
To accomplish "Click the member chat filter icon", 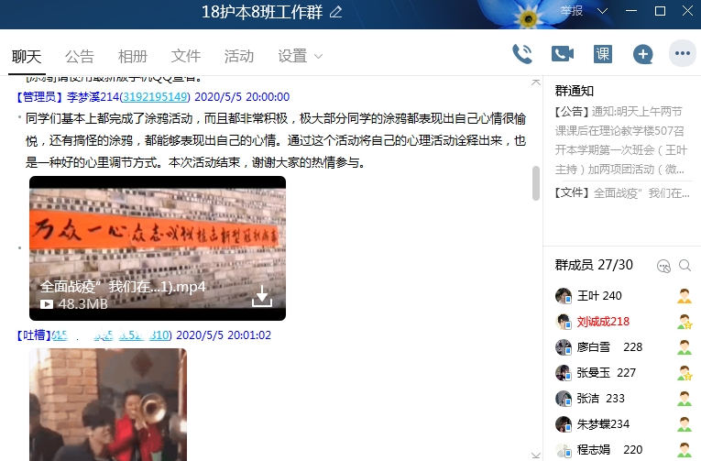I will point(663,266).
